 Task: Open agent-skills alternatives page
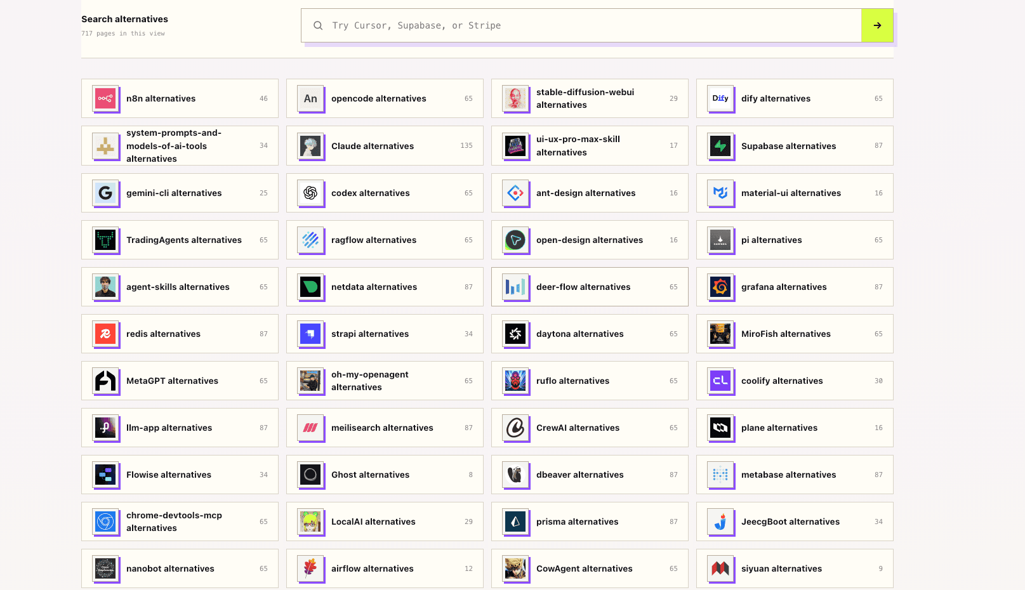coord(180,287)
